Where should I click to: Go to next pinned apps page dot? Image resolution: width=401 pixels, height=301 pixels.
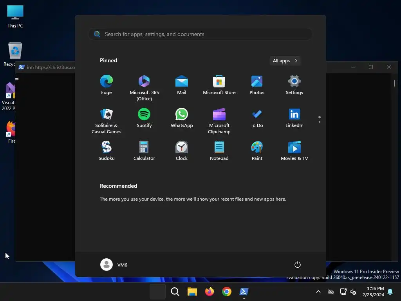[320, 122]
